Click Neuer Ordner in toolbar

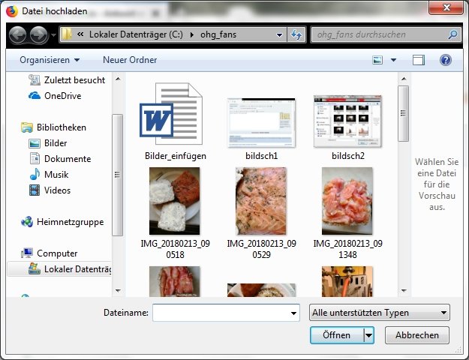pyautogui.click(x=130, y=59)
